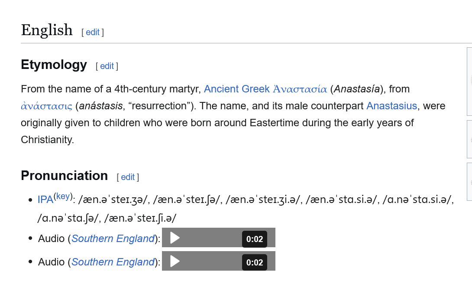Click the topmost partially visible sidebar box
472x288 pixels.
(469, 82)
